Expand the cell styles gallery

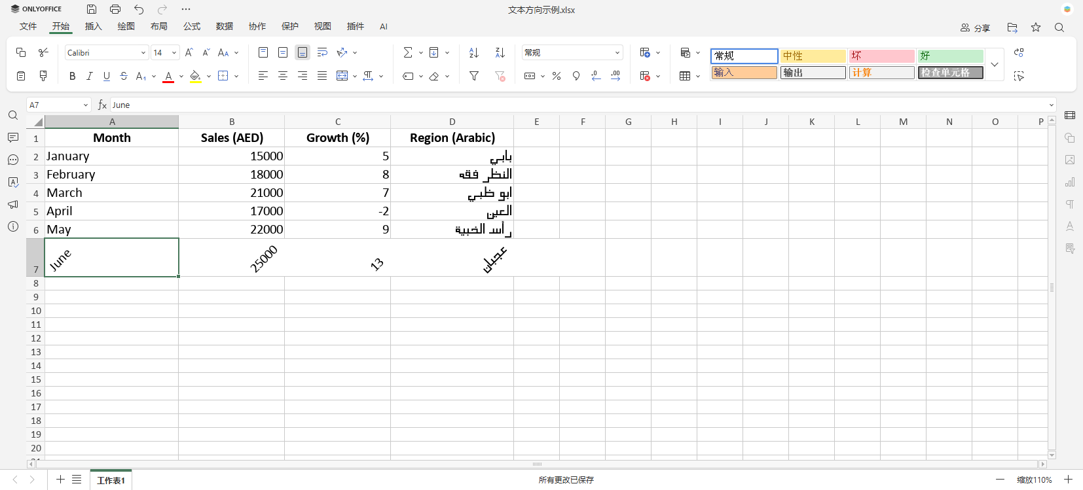(x=995, y=64)
